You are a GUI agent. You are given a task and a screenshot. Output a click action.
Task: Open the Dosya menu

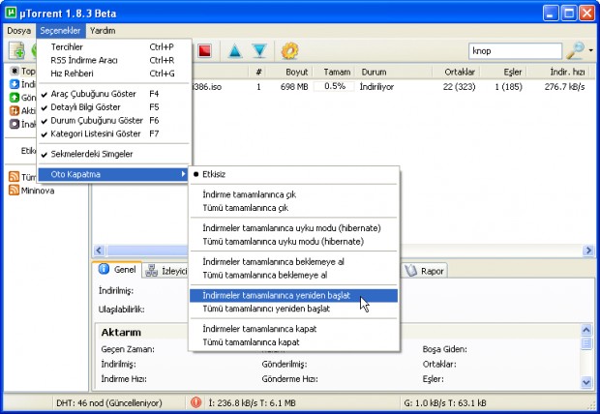pyautogui.click(x=18, y=31)
